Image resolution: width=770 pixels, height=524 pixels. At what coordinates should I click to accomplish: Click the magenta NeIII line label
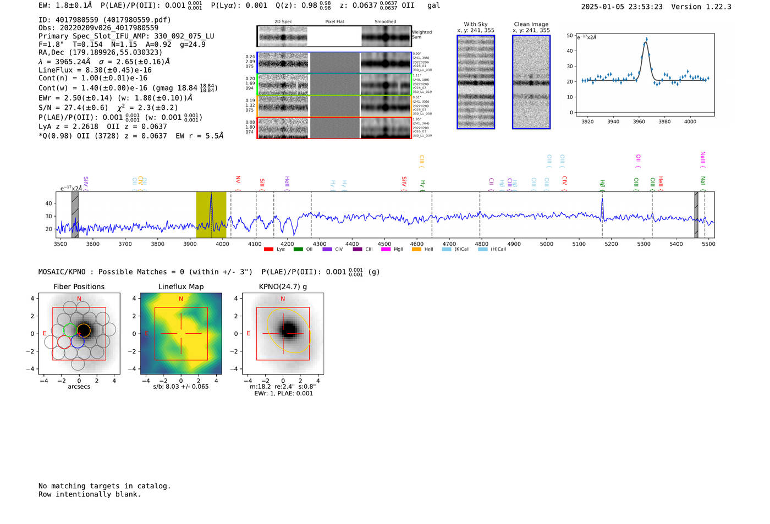click(703, 159)
